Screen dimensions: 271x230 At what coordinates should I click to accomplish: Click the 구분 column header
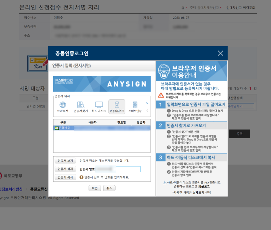click(63, 122)
